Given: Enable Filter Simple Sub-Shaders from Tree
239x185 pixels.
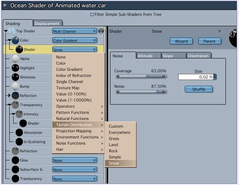Looking at the screenshot, I should (x=91, y=15).
